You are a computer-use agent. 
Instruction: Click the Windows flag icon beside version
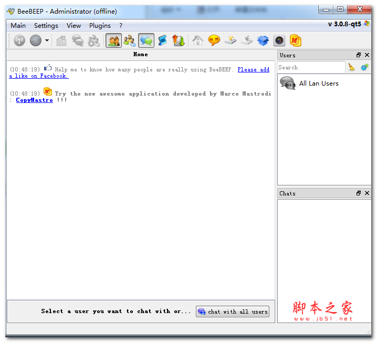point(366,24)
